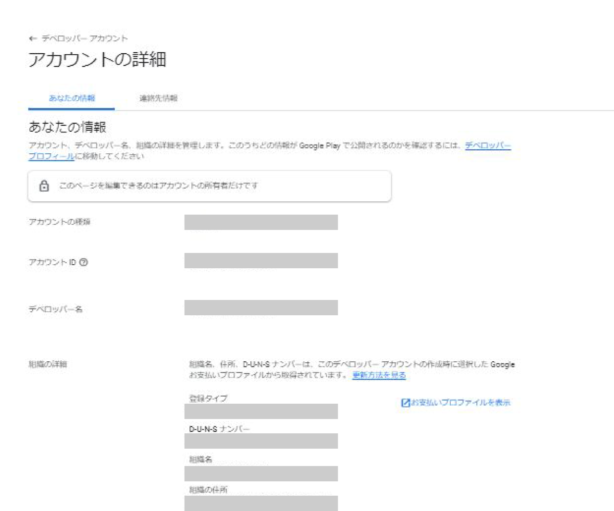This screenshot has width=614, height=511.
Task: Click the help icon beside アカウント ID
Action: (x=84, y=262)
